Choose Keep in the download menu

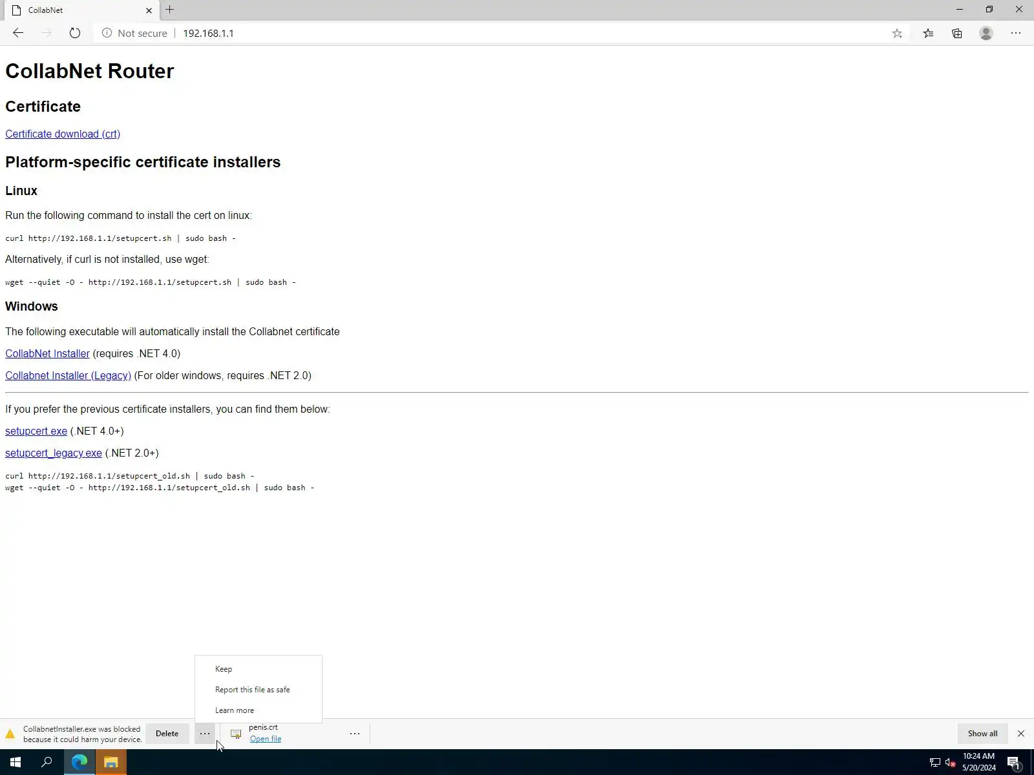pyautogui.click(x=258, y=669)
